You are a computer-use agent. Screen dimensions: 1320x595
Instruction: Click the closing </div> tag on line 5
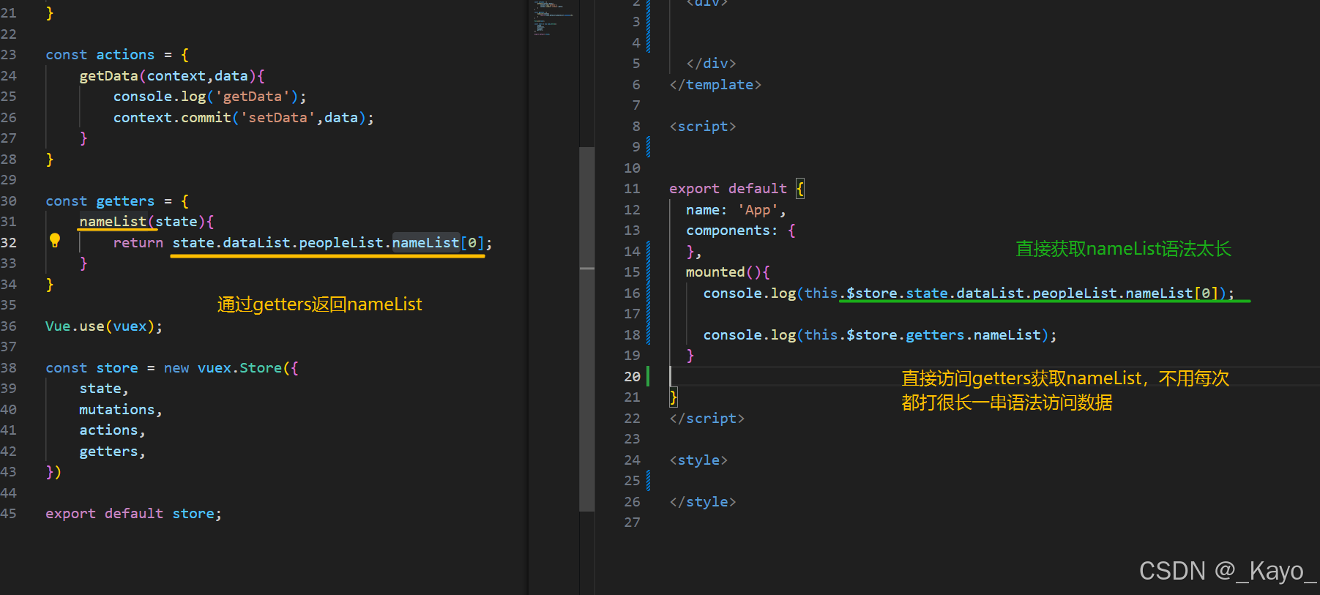click(711, 64)
